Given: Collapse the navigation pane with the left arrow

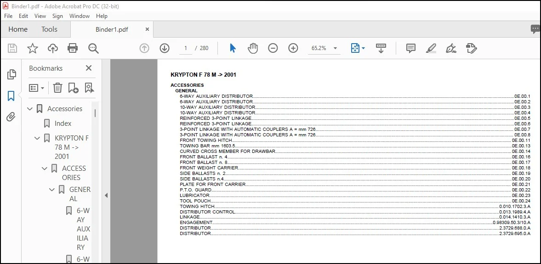Looking at the screenshot, I should point(106,196).
